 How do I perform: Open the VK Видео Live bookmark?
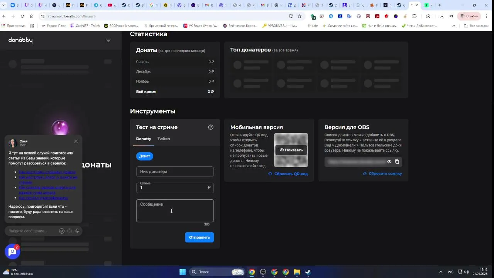[201, 25]
